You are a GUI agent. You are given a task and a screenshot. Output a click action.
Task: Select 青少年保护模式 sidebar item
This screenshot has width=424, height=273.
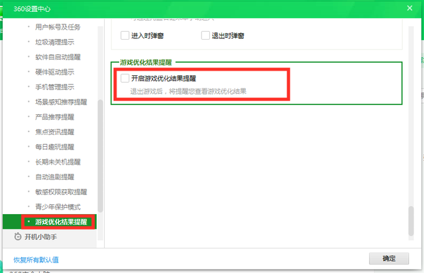point(58,207)
